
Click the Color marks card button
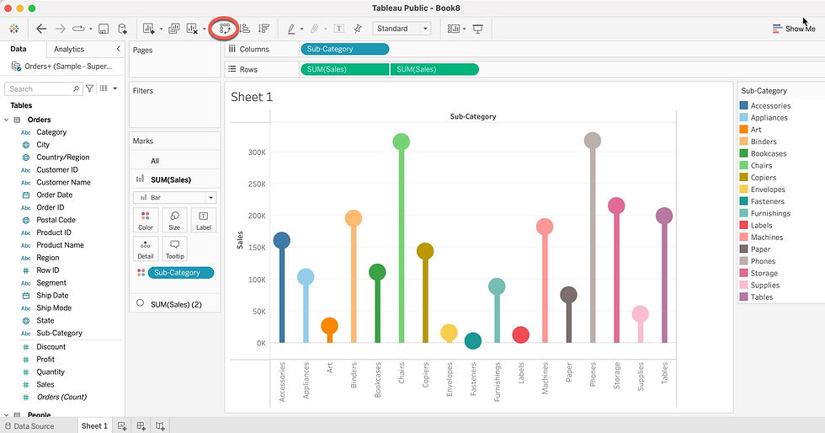pyautogui.click(x=146, y=220)
